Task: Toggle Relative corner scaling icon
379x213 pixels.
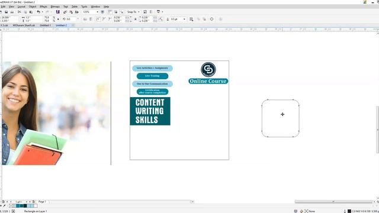Action: click(160, 19)
